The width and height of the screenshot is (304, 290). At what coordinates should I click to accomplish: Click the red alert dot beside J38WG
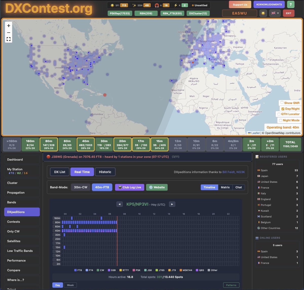click(48, 157)
